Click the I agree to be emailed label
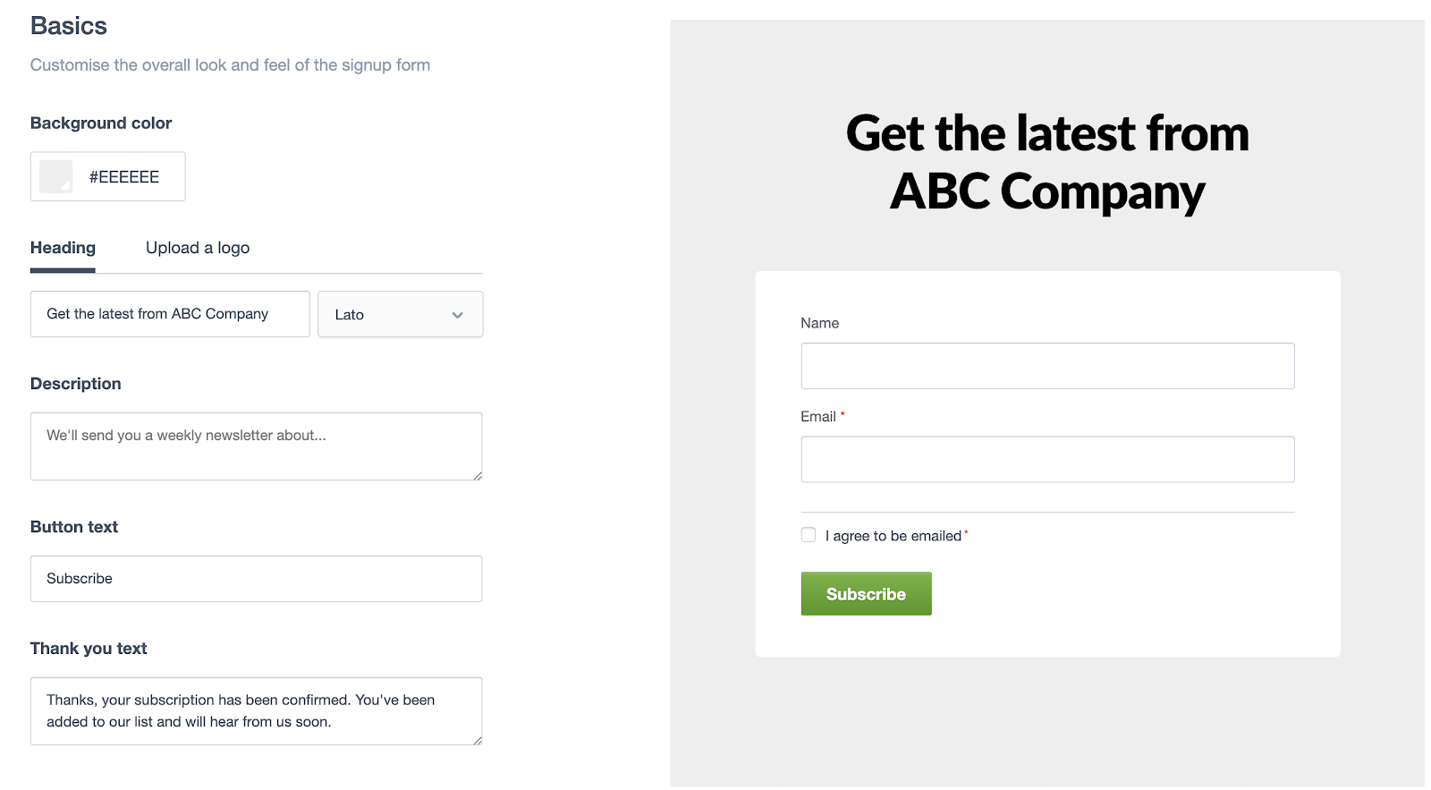Viewport: 1431px width, 790px height. [x=893, y=536]
